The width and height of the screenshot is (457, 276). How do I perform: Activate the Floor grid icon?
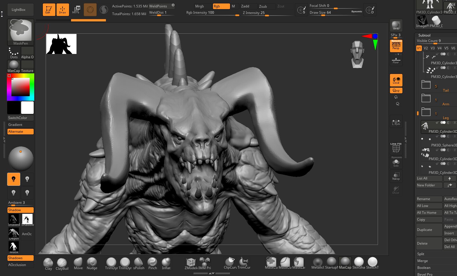[x=396, y=60]
